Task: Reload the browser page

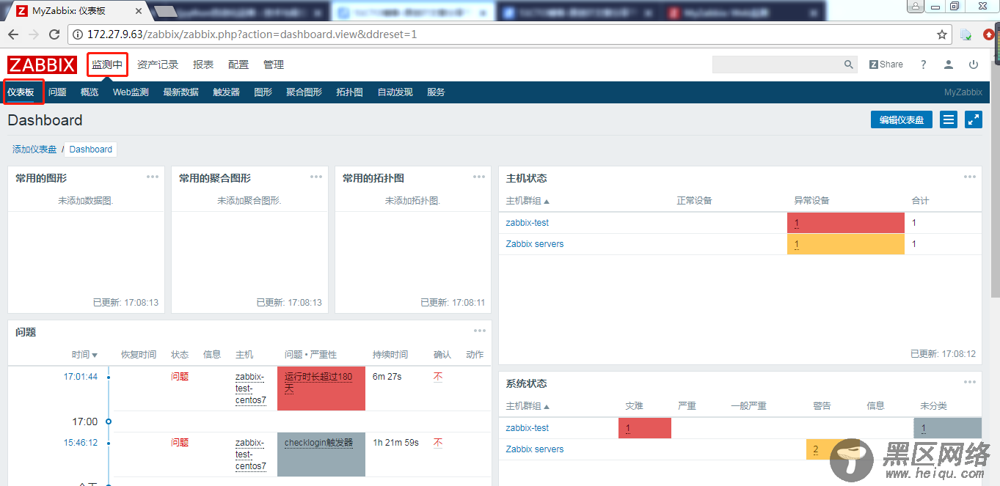Action: click(54, 34)
